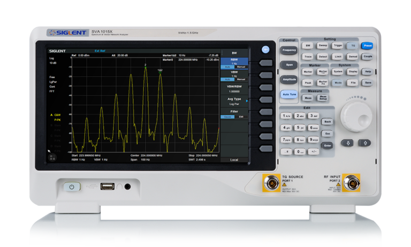This screenshot has height=247, width=411.
Task: Set VBW mode to Auto
Action: (x=227, y=79)
